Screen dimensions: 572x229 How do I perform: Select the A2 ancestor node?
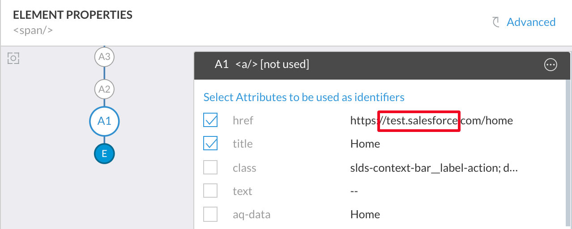coord(104,89)
